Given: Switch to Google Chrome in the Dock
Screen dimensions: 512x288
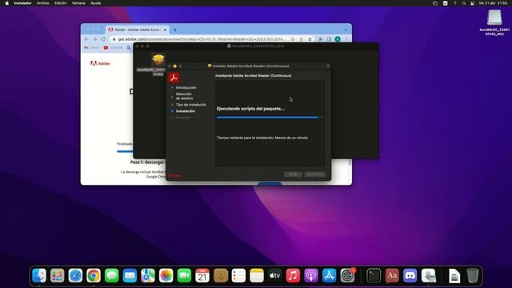Looking at the screenshot, I should (x=94, y=276).
